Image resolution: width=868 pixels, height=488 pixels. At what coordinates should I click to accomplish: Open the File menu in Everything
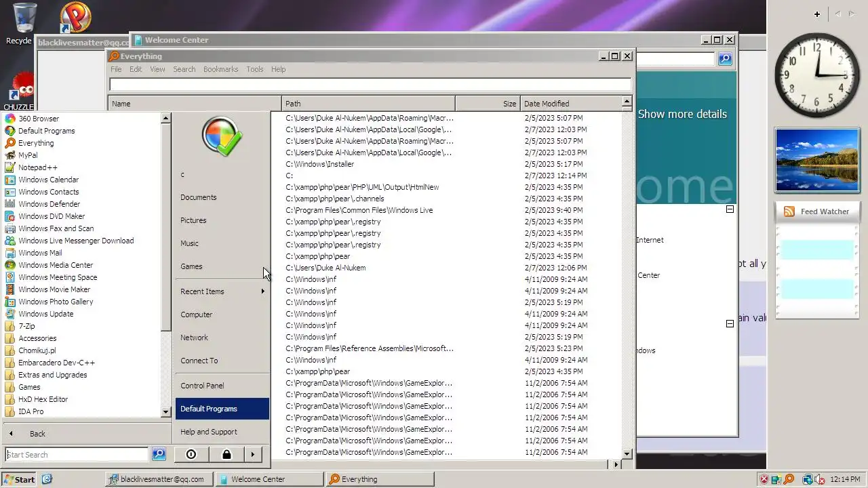click(116, 69)
